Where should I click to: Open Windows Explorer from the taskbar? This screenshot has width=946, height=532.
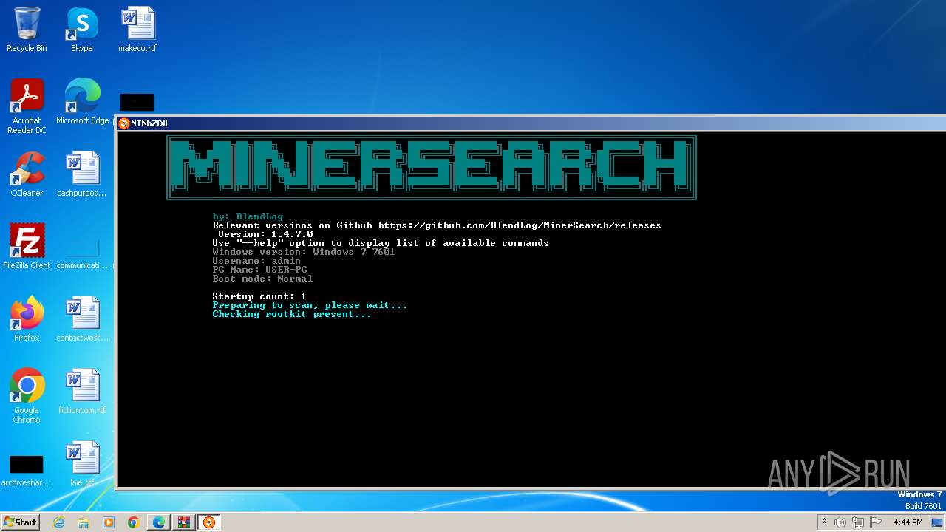point(84,522)
